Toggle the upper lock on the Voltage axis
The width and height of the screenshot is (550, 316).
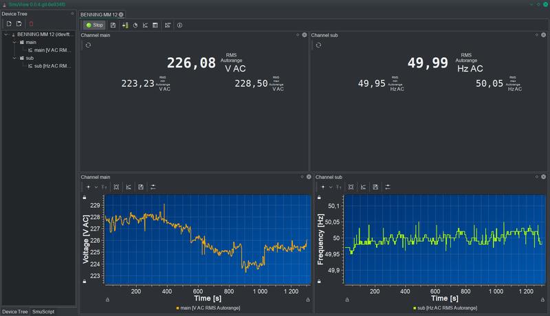(x=85, y=198)
